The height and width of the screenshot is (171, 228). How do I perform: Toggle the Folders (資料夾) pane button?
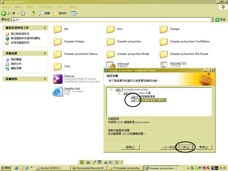[60, 13]
